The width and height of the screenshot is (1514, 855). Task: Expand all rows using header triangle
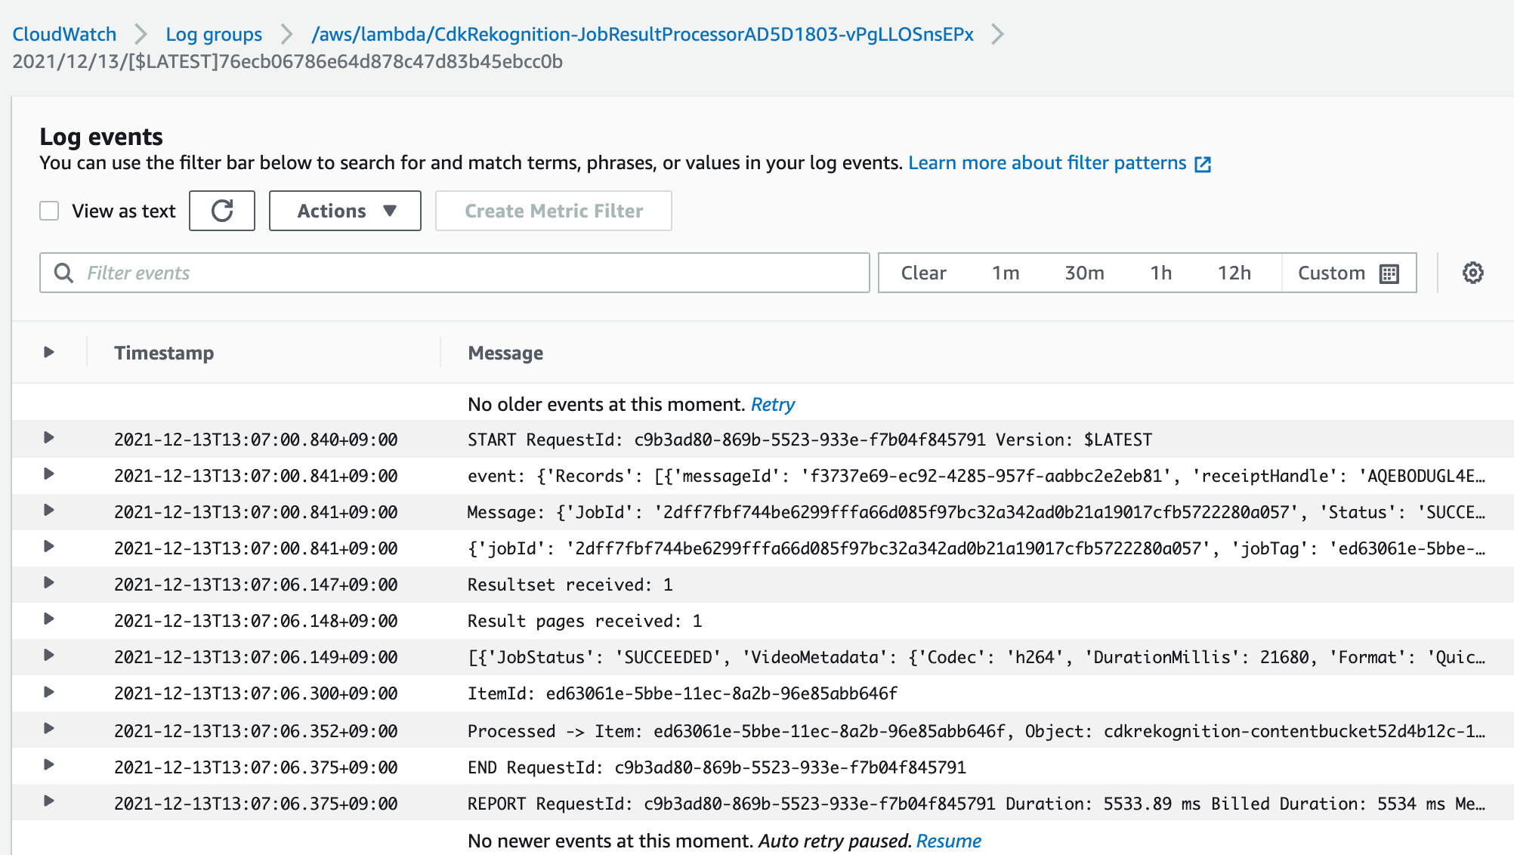click(x=49, y=352)
